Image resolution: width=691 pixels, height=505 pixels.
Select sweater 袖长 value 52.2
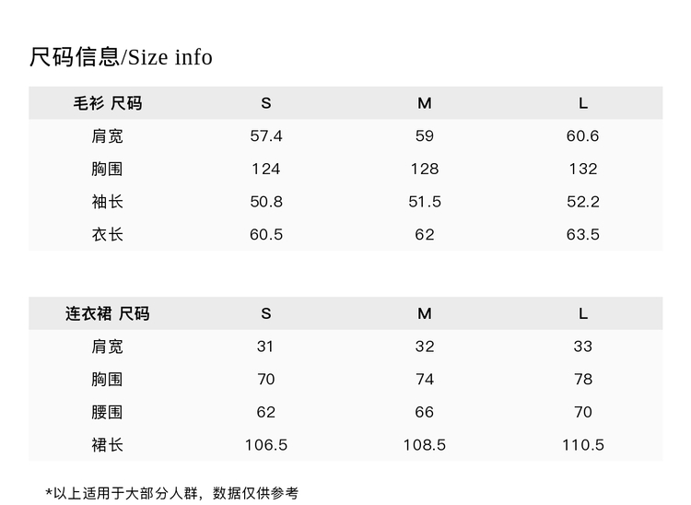[583, 202]
